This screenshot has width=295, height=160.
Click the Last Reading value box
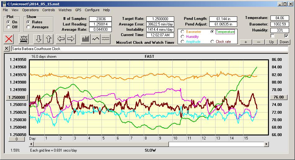[x=101, y=24]
